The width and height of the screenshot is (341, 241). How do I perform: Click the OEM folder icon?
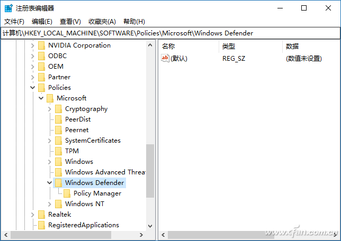pyautogui.click(x=41, y=67)
